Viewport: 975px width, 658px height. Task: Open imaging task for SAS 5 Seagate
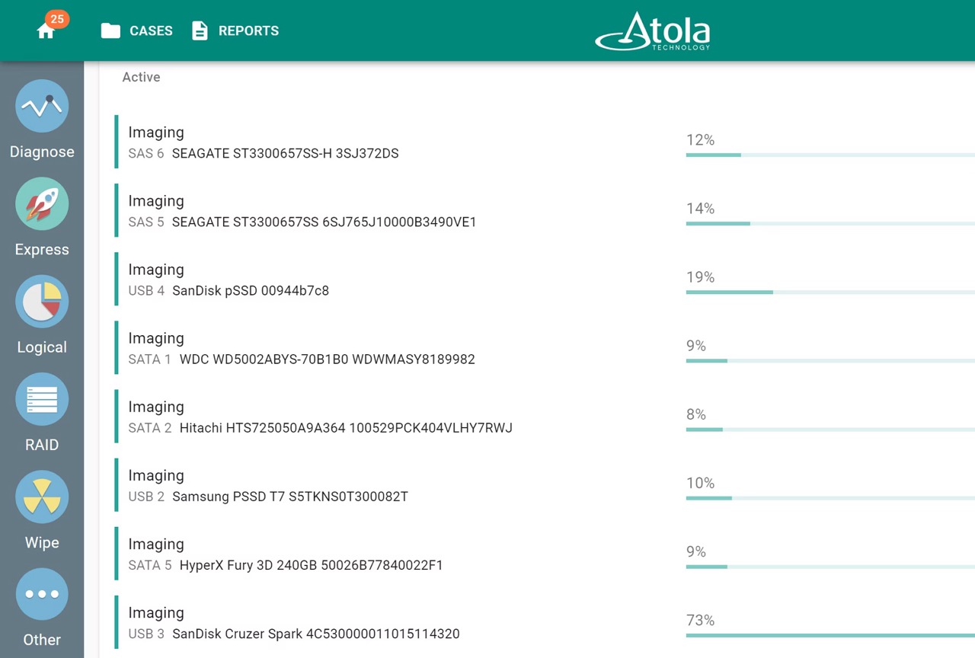545,211
